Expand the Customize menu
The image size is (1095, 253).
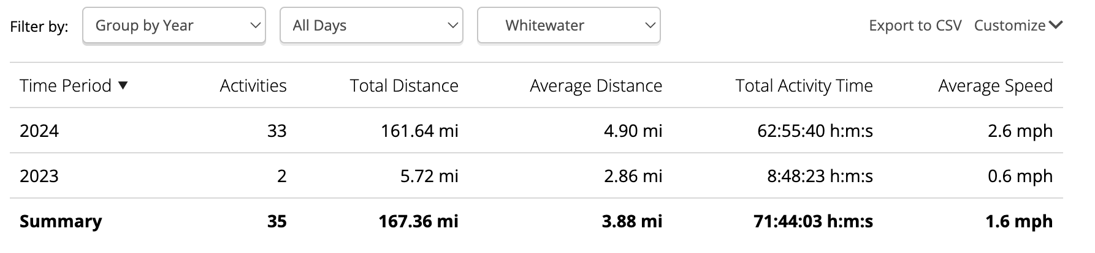coord(1018,26)
